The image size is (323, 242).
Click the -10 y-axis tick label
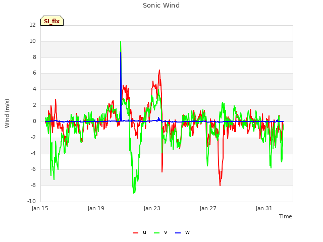(x=31, y=202)
